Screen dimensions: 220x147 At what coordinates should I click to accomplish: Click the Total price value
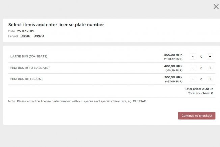[x=208, y=89]
